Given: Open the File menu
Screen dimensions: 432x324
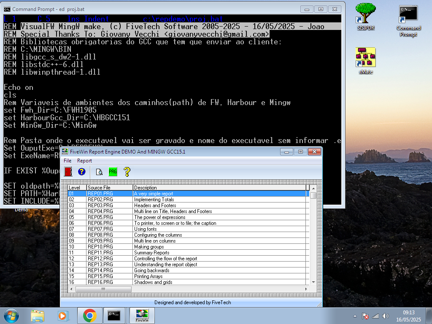Looking at the screenshot, I should pos(67,161).
